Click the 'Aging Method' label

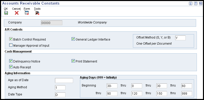pos(17,87)
